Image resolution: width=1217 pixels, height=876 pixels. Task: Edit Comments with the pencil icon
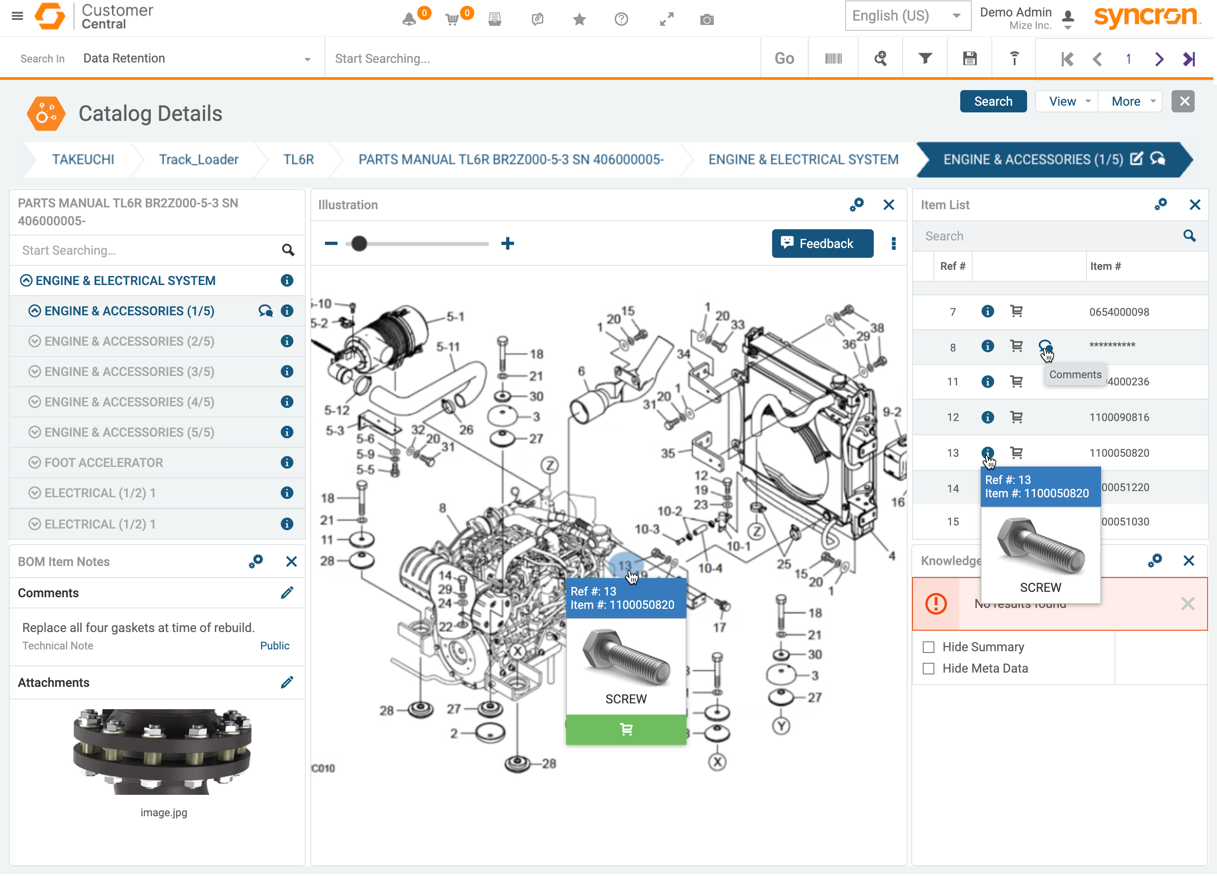(287, 593)
